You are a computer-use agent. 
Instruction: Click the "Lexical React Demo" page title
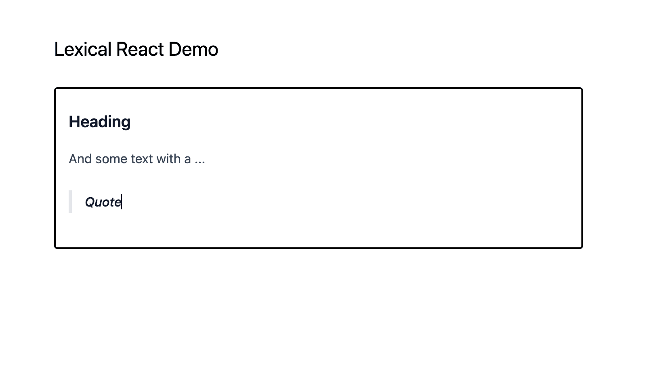pyautogui.click(x=136, y=48)
